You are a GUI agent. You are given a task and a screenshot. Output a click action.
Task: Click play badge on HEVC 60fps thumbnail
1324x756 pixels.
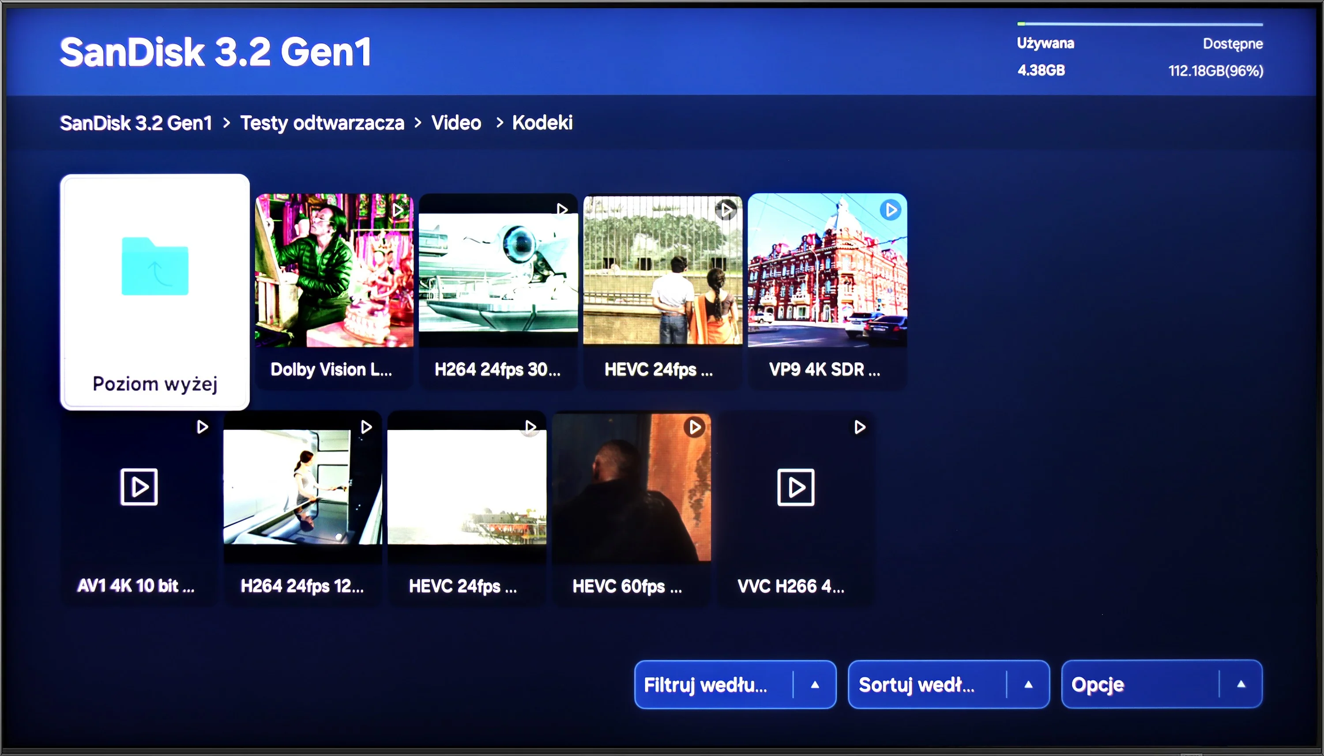695,427
